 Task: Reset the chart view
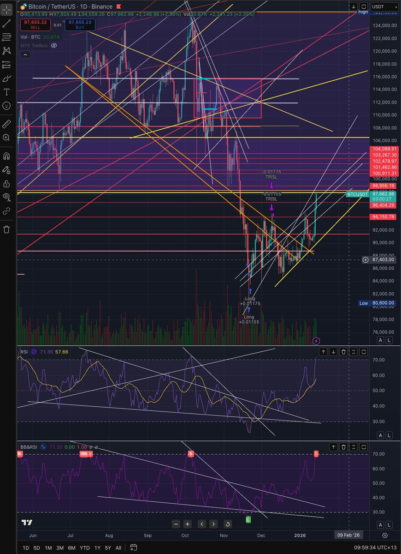point(227,524)
